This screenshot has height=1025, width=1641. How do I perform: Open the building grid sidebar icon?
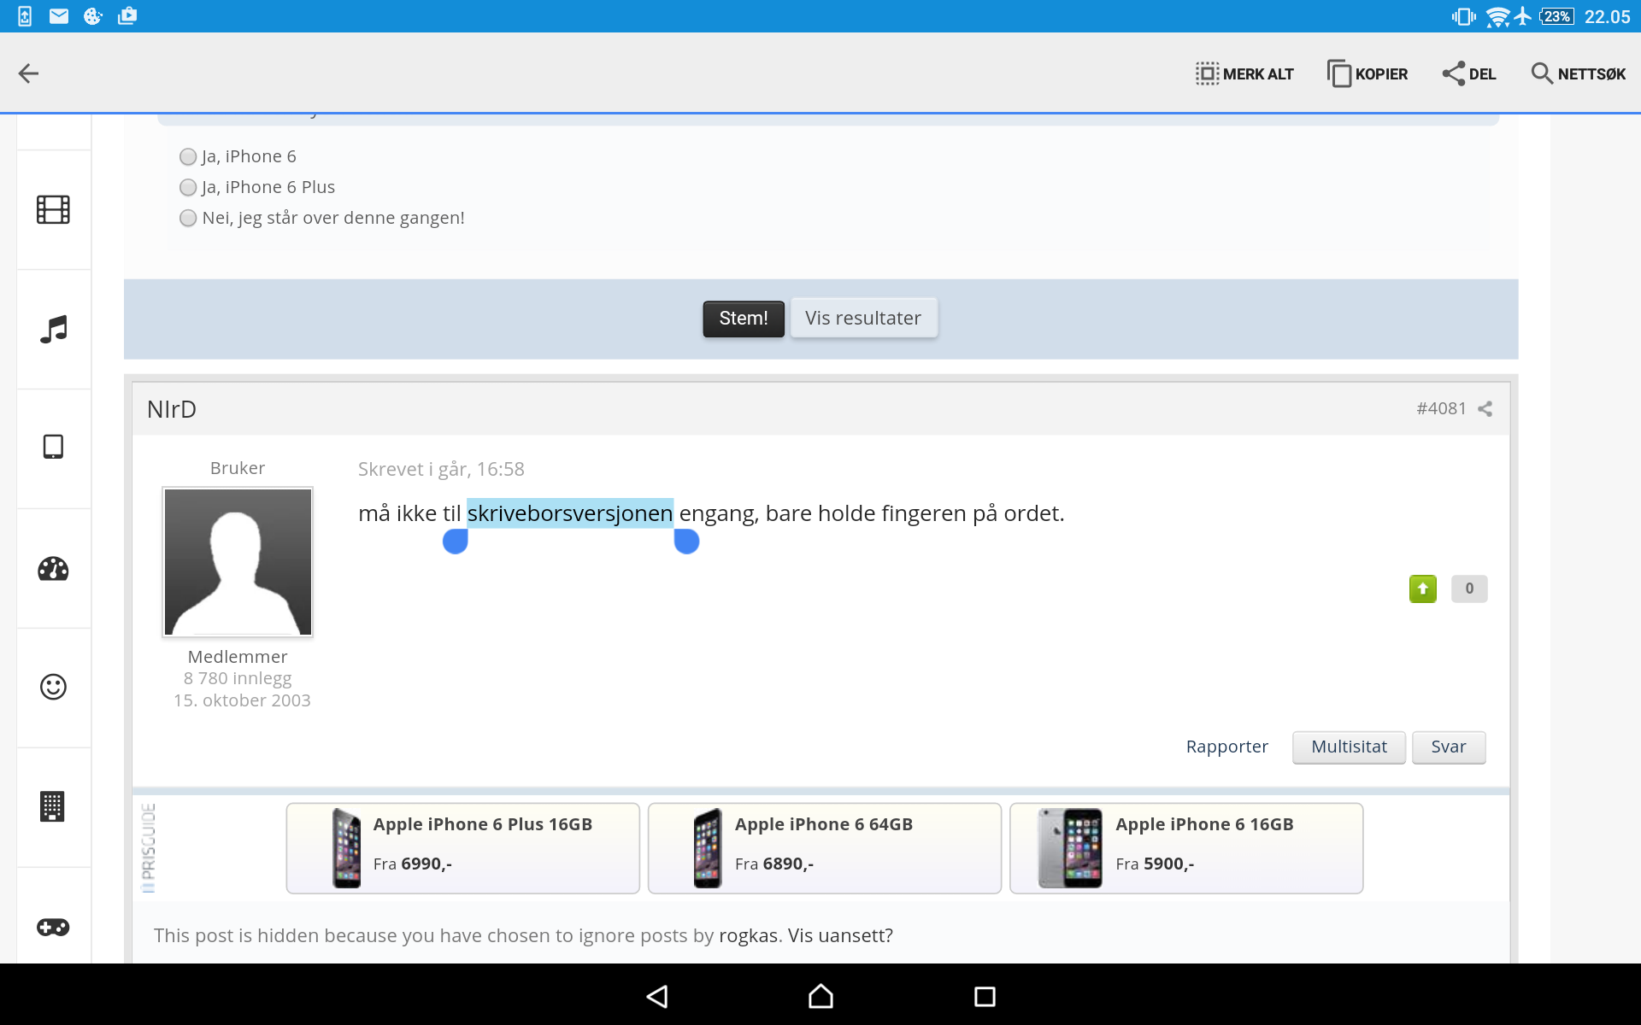click(x=53, y=806)
